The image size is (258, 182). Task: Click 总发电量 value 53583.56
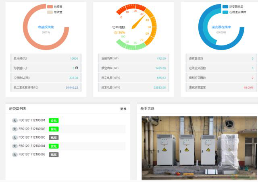point(160,87)
